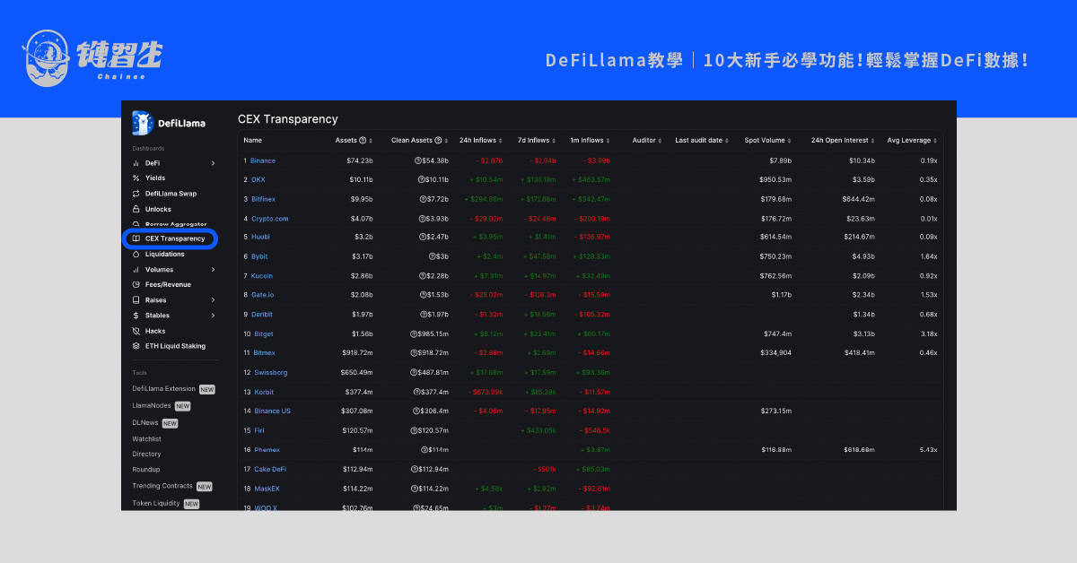Image resolution: width=1077 pixels, height=563 pixels.
Task: Click the help icon next to Assets header
Action: [363, 140]
